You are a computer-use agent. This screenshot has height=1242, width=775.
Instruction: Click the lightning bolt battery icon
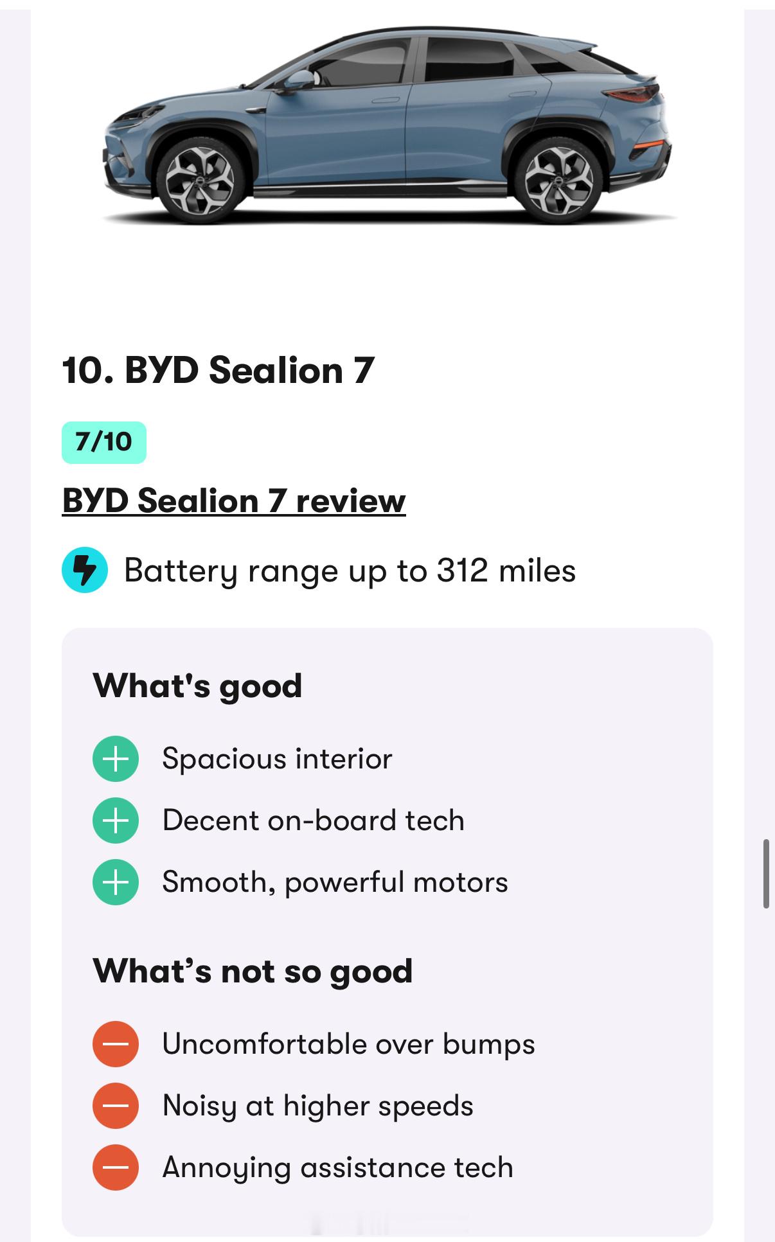click(x=85, y=570)
